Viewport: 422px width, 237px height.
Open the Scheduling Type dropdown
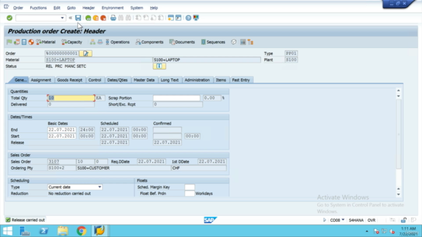[100, 187]
